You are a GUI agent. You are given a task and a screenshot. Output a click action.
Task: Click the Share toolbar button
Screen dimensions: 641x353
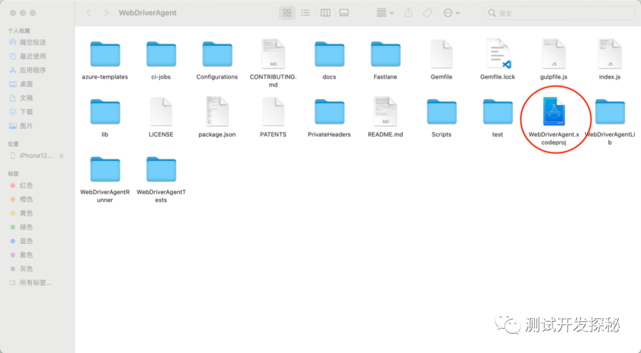pos(408,13)
